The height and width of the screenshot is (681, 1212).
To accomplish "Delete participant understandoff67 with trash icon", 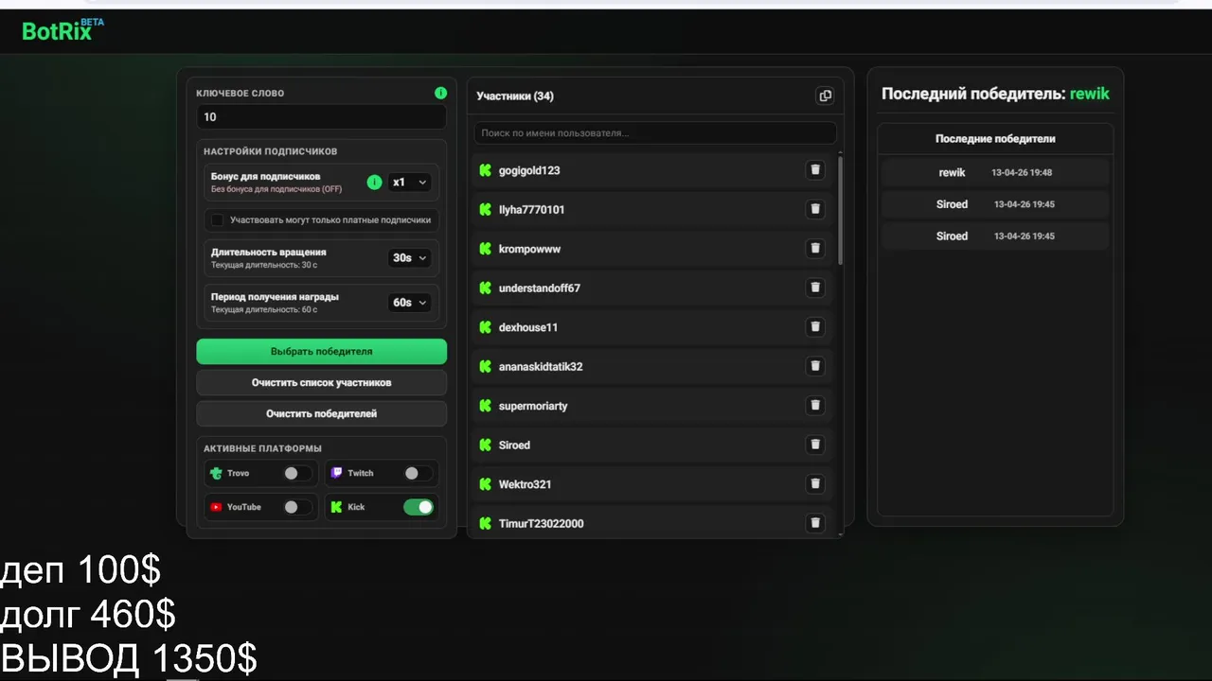I will (x=814, y=288).
